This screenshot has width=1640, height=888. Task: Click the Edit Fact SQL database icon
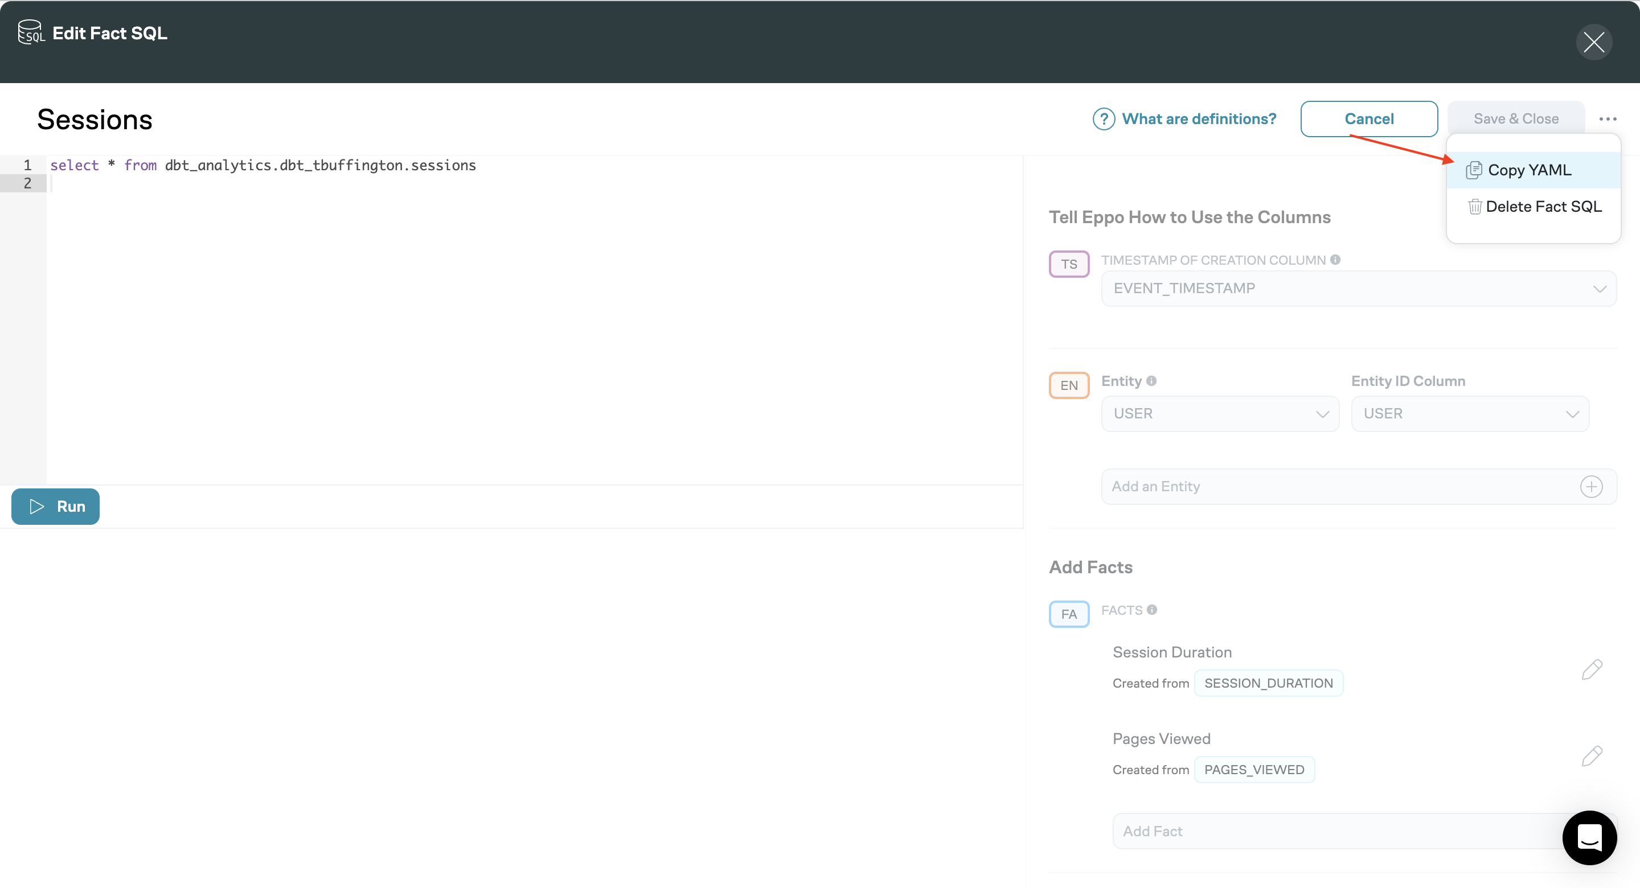(x=31, y=32)
